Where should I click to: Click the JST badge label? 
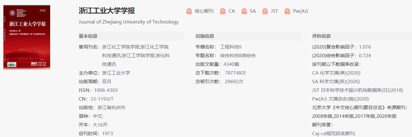274,11
